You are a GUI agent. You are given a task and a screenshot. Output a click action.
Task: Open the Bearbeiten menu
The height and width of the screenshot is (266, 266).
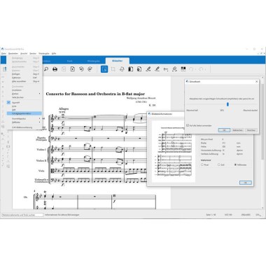click(x=13, y=53)
